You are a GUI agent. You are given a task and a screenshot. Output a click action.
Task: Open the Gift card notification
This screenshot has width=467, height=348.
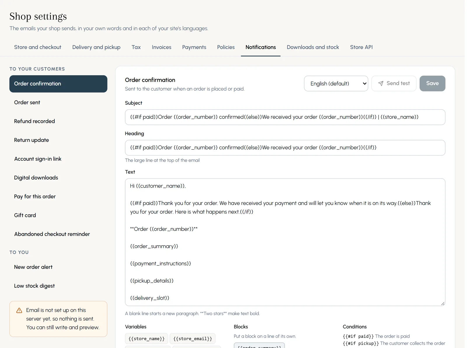point(58,215)
